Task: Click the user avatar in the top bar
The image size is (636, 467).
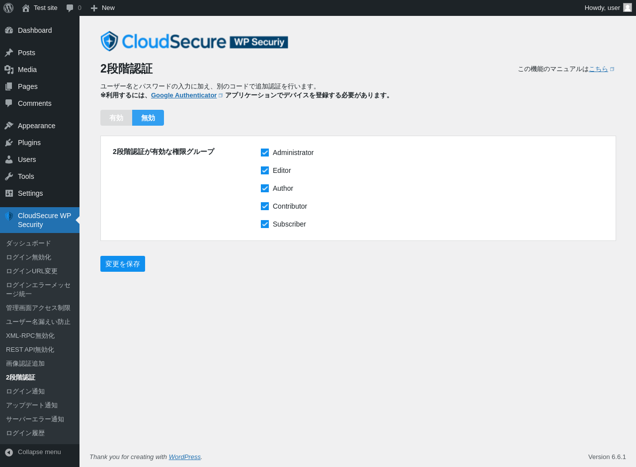Action: 628,7
